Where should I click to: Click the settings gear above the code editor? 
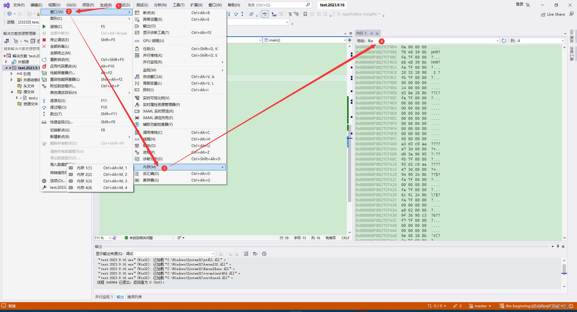click(350, 33)
